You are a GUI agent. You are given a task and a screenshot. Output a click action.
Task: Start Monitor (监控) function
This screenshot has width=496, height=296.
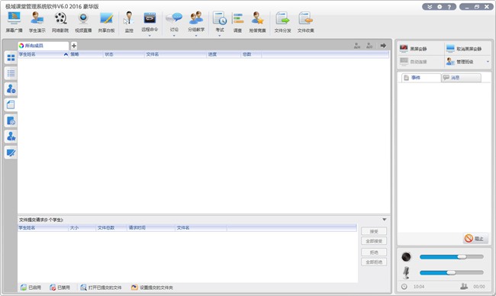pyautogui.click(x=129, y=22)
